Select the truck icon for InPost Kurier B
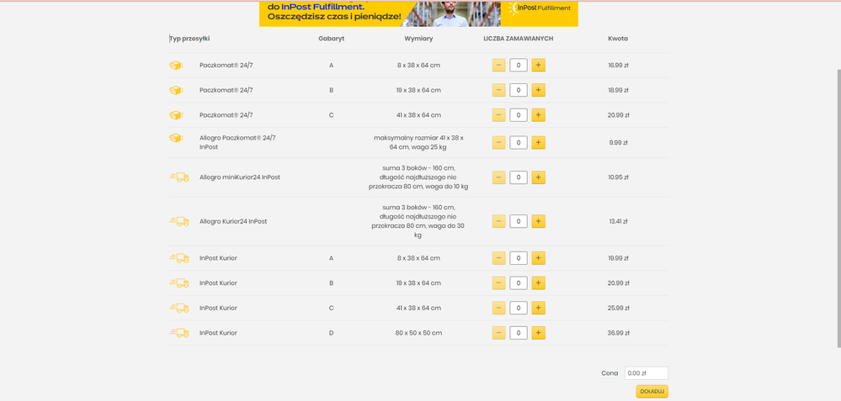 pos(179,282)
